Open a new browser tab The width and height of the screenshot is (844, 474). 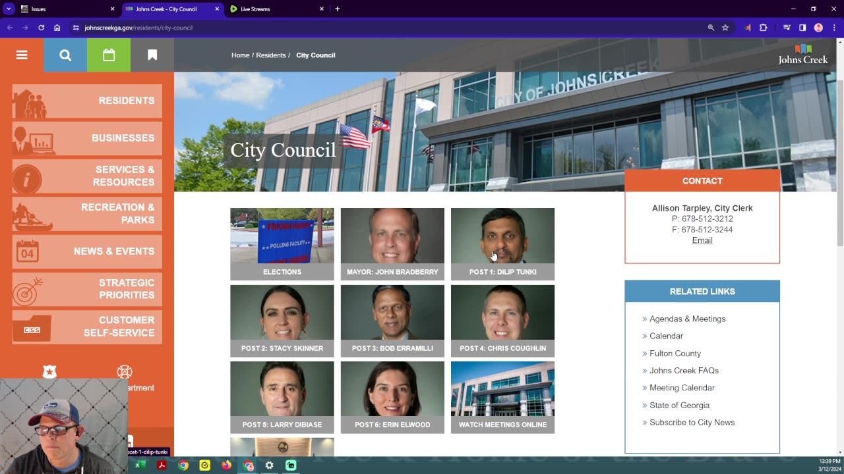[338, 9]
